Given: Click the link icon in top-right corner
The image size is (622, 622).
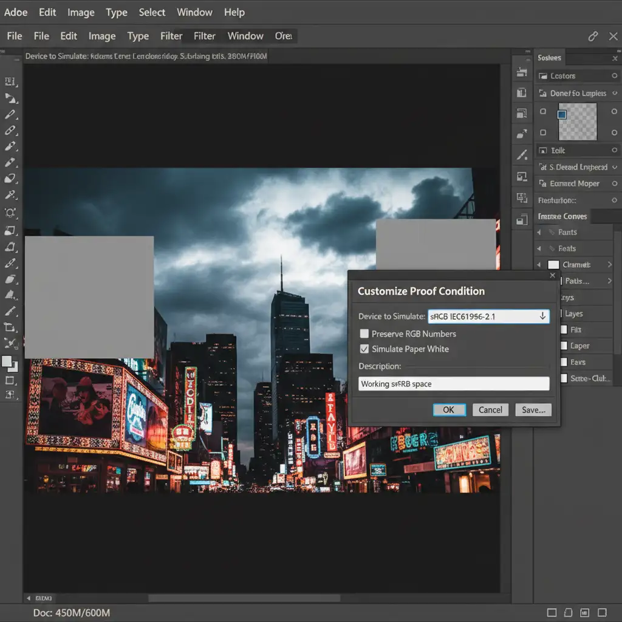Looking at the screenshot, I should (x=593, y=36).
